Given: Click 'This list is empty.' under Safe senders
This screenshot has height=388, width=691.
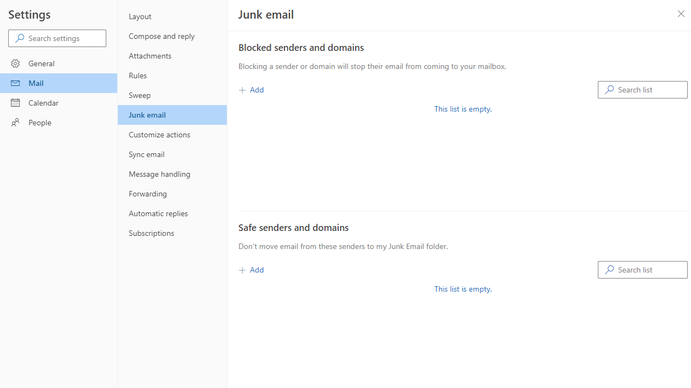Looking at the screenshot, I should (x=463, y=289).
